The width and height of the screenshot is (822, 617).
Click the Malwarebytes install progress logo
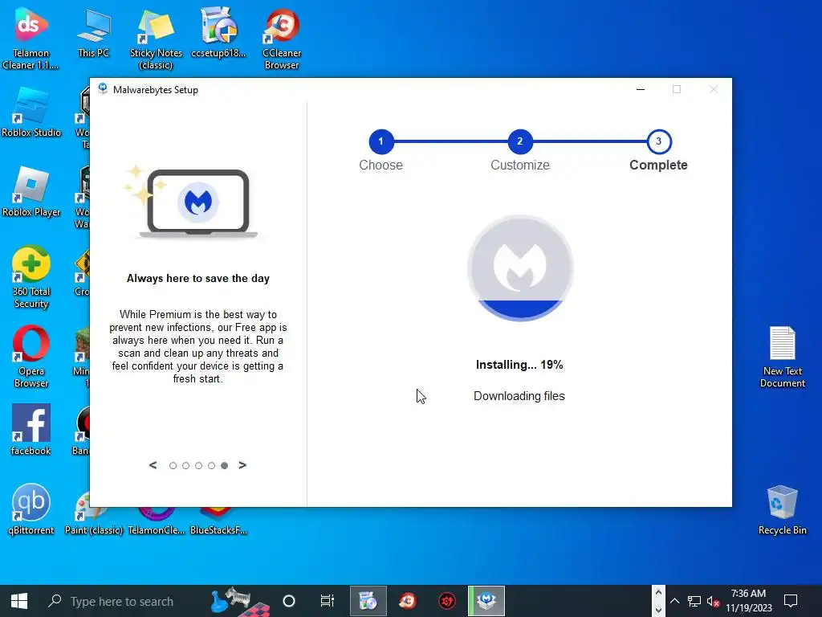(520, 268)
